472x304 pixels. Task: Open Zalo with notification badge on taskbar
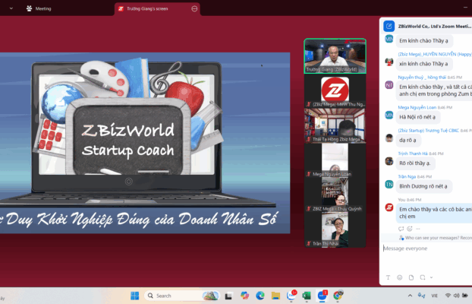pyautogui.click(x=291, y=295)
